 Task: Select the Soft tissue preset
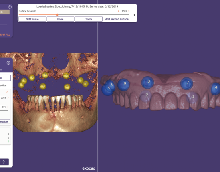point(32,19)
